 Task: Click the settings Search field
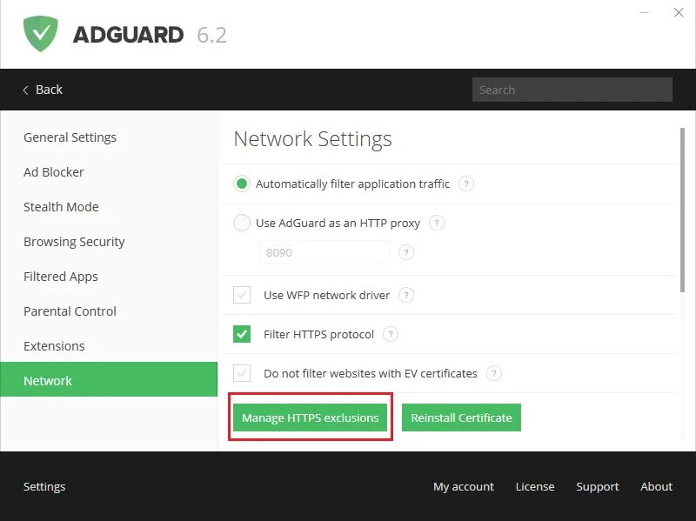pyautogui.click(x=572, y=90)
